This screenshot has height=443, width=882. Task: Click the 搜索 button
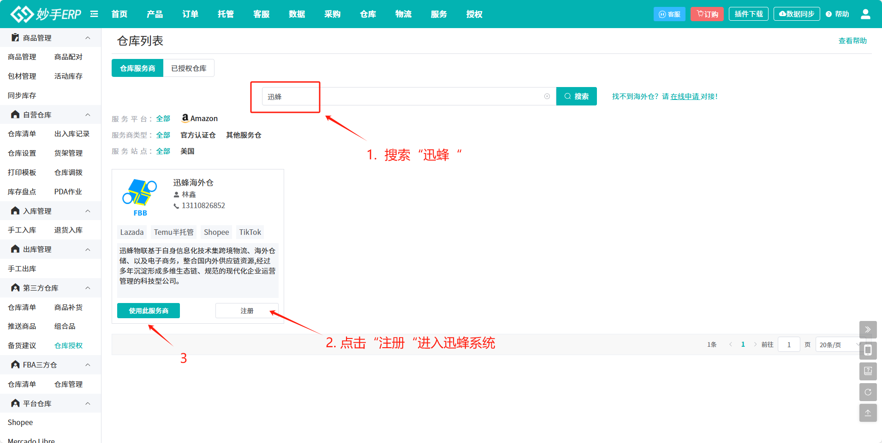[x=577, y=96]
